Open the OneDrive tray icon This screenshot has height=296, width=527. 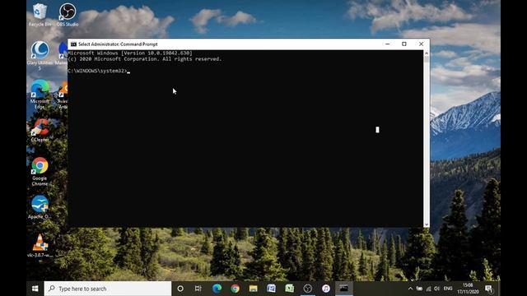point(419,289)
